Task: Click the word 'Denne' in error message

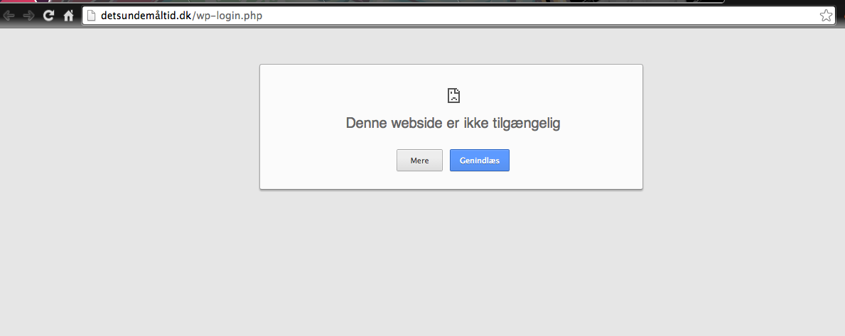Action: tap(366, 123)
